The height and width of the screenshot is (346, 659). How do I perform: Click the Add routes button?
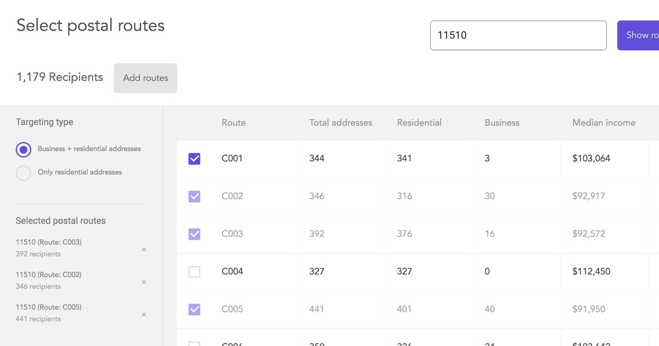click(x=146, y=78)
